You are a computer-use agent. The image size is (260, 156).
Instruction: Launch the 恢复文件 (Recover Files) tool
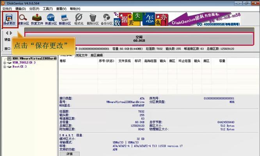(37, 19)
